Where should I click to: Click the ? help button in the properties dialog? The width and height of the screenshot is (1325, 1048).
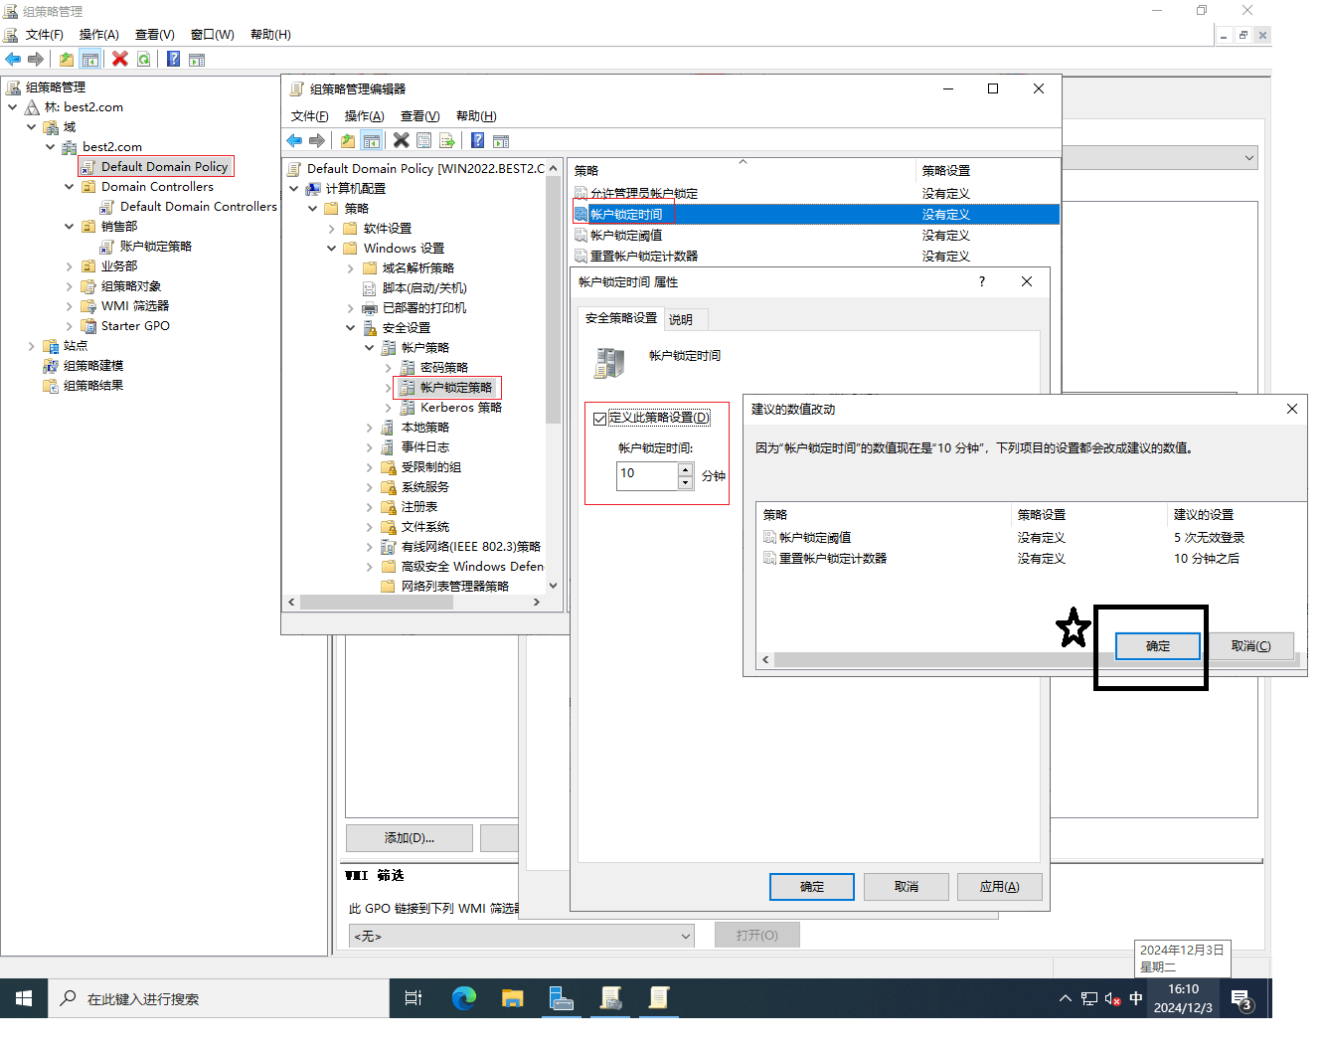tap(982, 281)
